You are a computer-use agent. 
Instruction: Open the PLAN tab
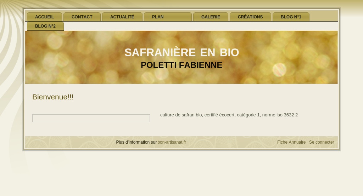pyautogui.click(x=168, y=17)
